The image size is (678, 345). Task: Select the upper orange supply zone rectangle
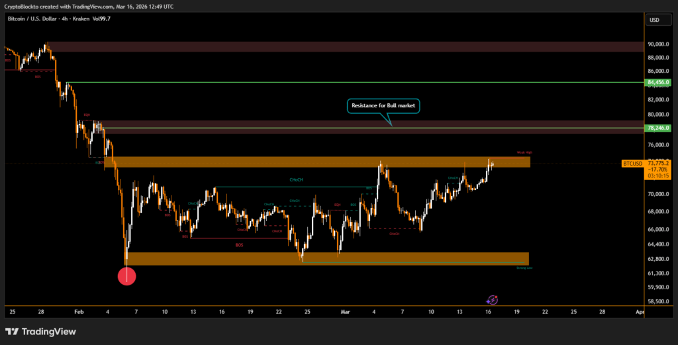pos(318,162)
